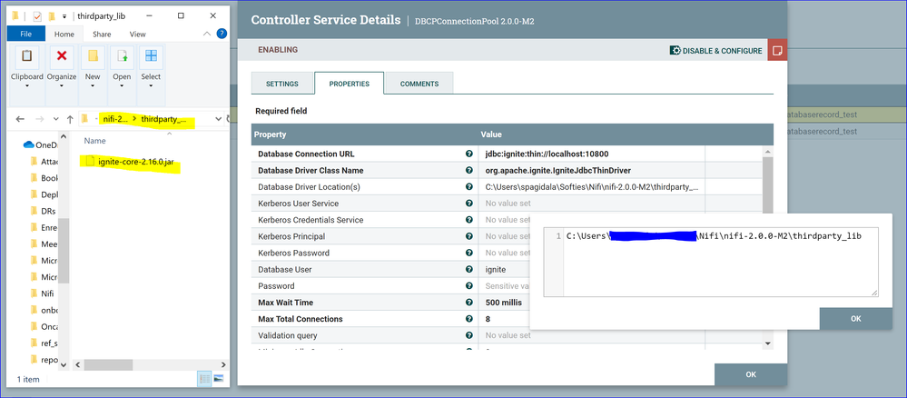Show help for Kerberos Password
Image resolution: width=907 pixels, height=398 pixels.
(x=469, y=254)
